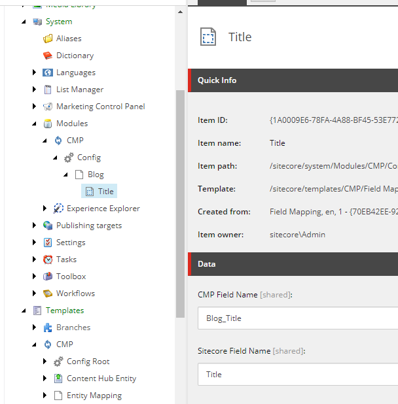Expand the Toolbox node
This screenshot has width=398, height=404.
(x=34, y=277)
